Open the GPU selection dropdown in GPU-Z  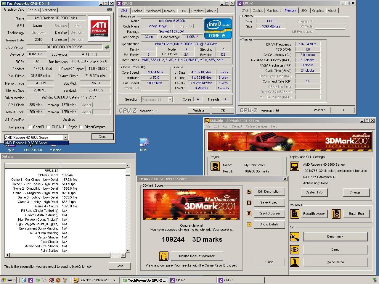pos(65,137)
